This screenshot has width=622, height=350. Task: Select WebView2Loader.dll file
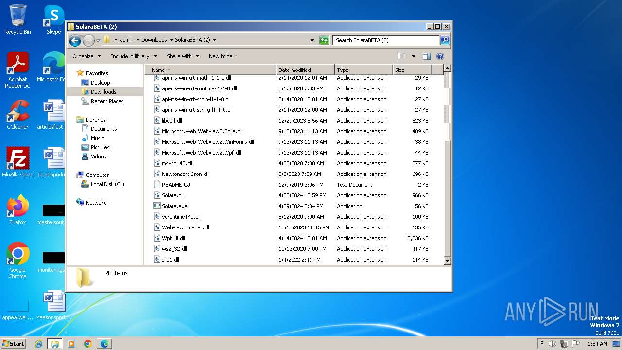[185, 227]
